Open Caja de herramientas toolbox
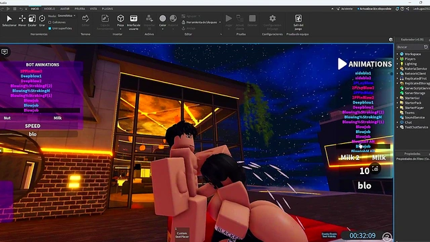The width and height of the screenshot is (430, 242). click(105, 22)
